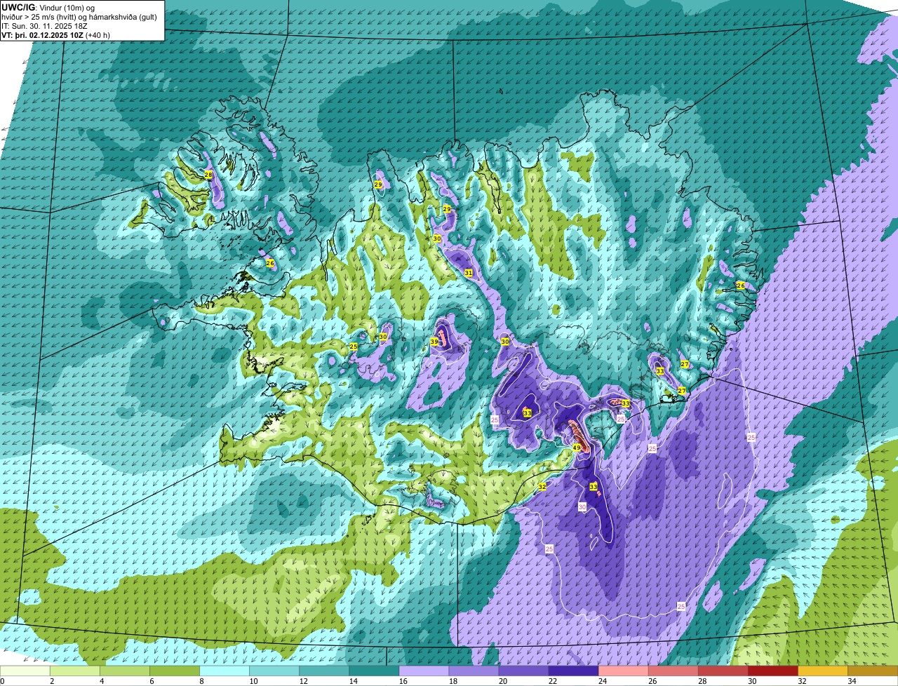Click the '4' label on the color scale

102,681
